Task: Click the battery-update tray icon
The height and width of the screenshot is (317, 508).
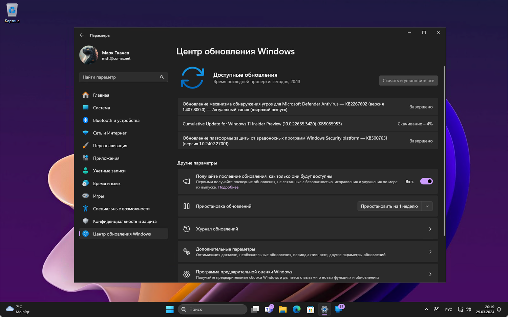Action: tap(437, 309)
